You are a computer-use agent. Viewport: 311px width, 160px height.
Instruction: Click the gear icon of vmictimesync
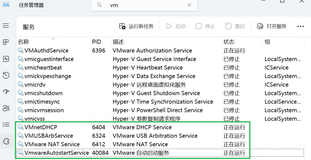(x=20, y=101)
